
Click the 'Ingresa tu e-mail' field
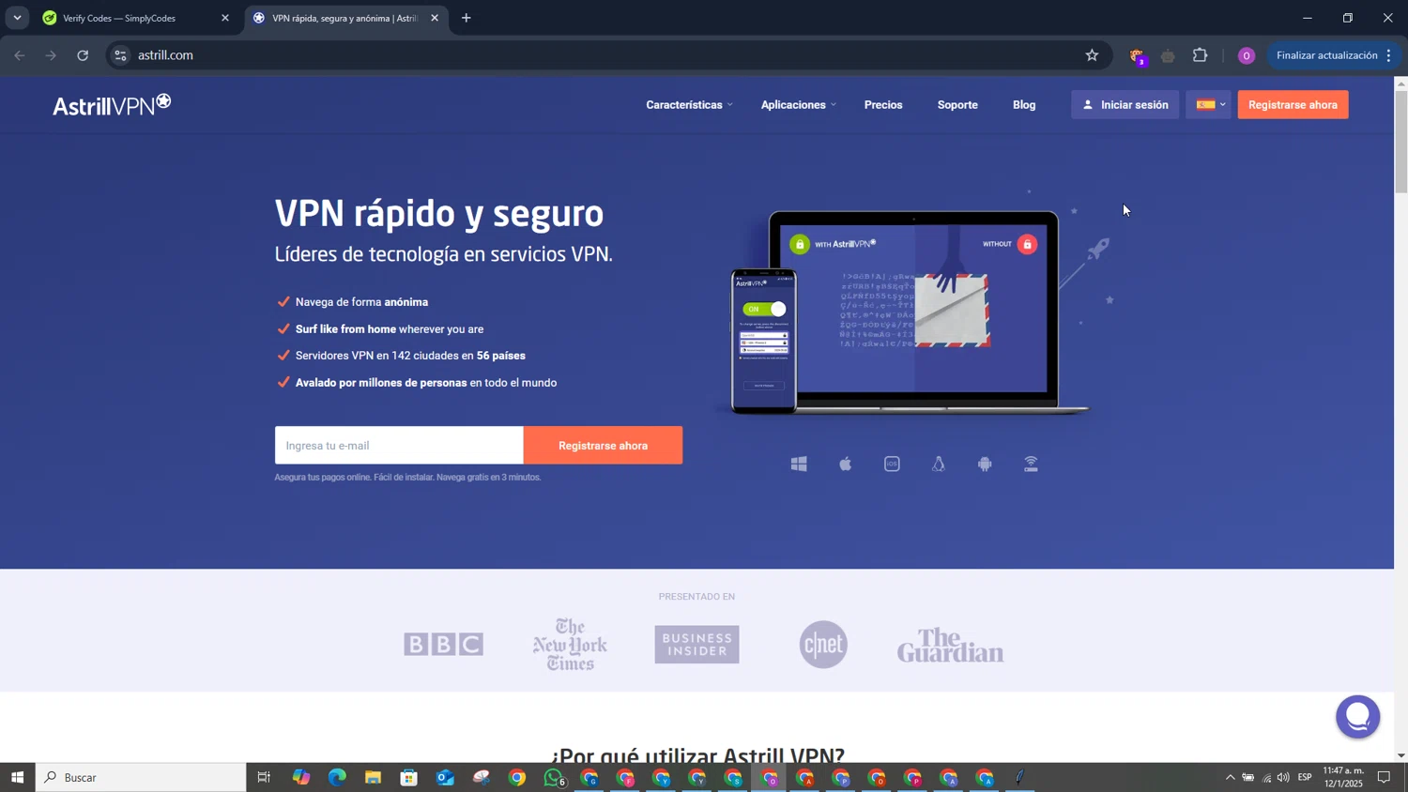click(x=399, y=446)
